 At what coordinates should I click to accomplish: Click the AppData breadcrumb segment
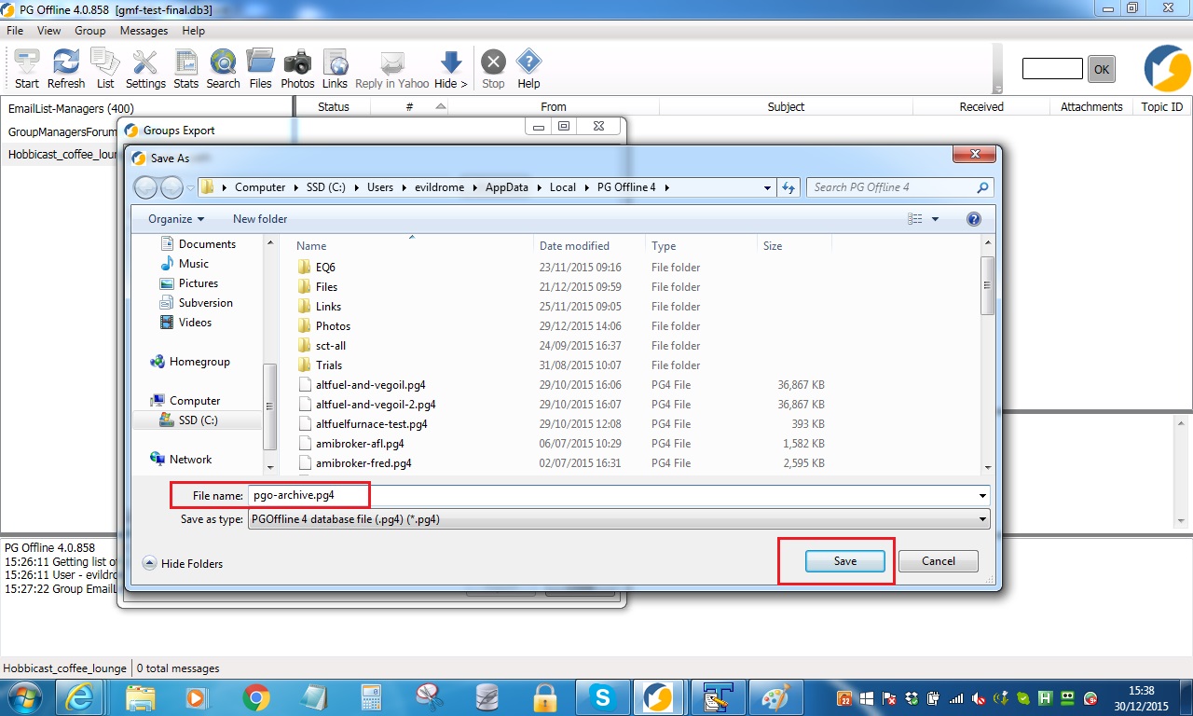[x=506, y=187]
